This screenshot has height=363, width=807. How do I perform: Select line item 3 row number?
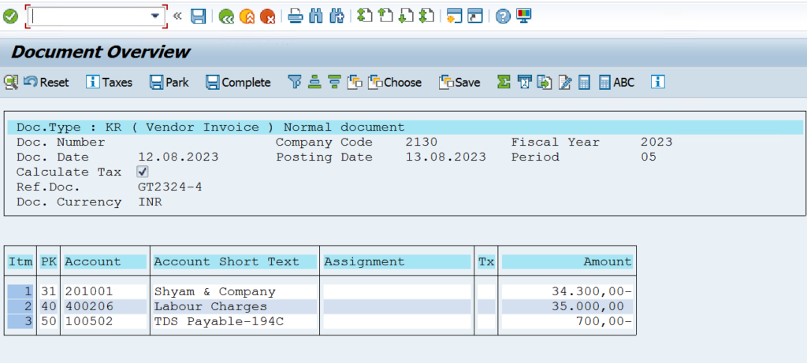pyautogui.click(x=21, y=321)
